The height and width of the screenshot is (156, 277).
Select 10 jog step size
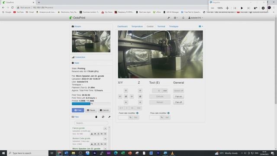132,108
